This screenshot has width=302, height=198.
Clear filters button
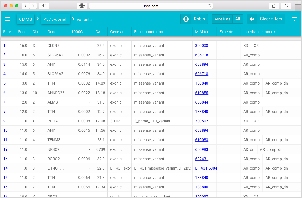tap(271, 19)
